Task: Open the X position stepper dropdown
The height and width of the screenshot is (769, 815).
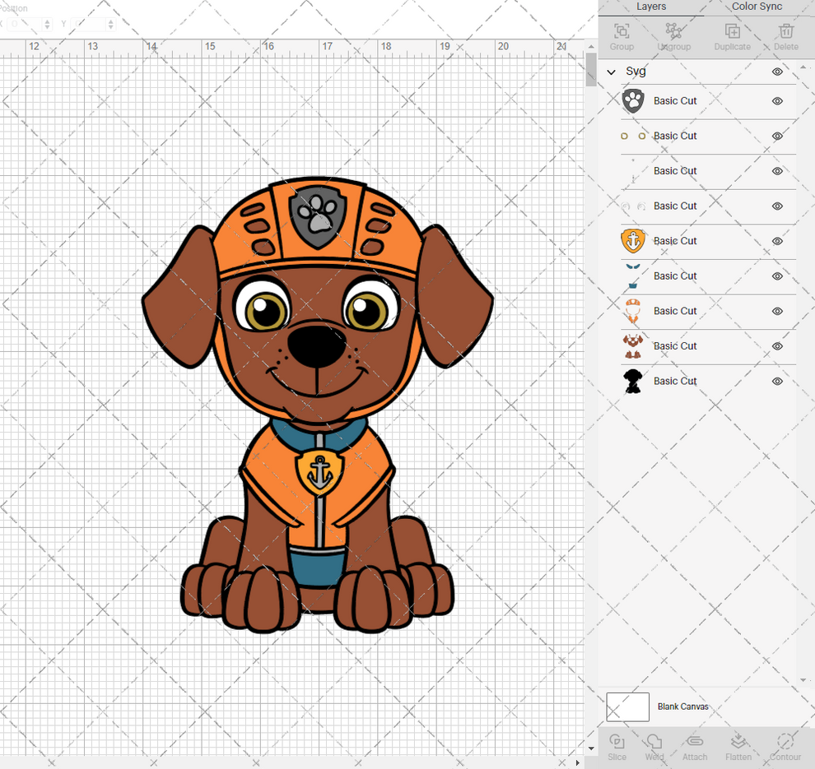Action: click(47, 24)
